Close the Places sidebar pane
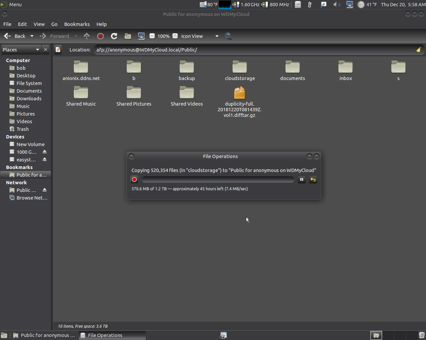The height and width of the screenshot is (340, 426). click(x=46, y=50)
